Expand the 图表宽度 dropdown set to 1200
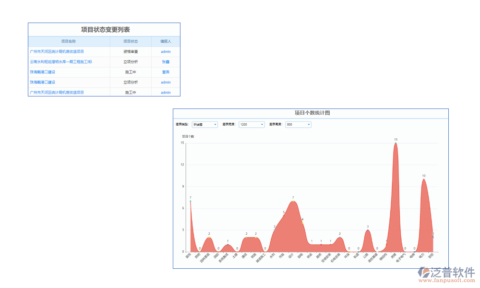 252,124
